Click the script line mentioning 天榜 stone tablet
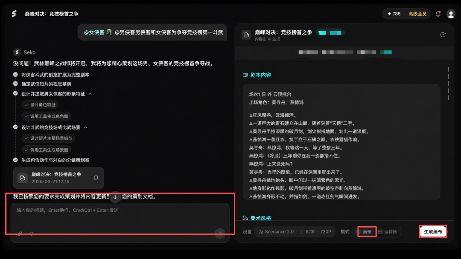Viewport: 461px width, 259px height. coord(302,124)
